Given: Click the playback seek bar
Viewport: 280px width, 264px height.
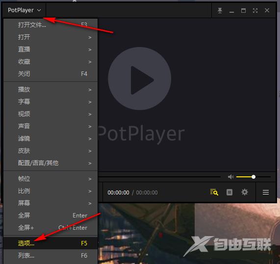Looking at the screenshot, I should pyautogui.click(x=159, y=177).
